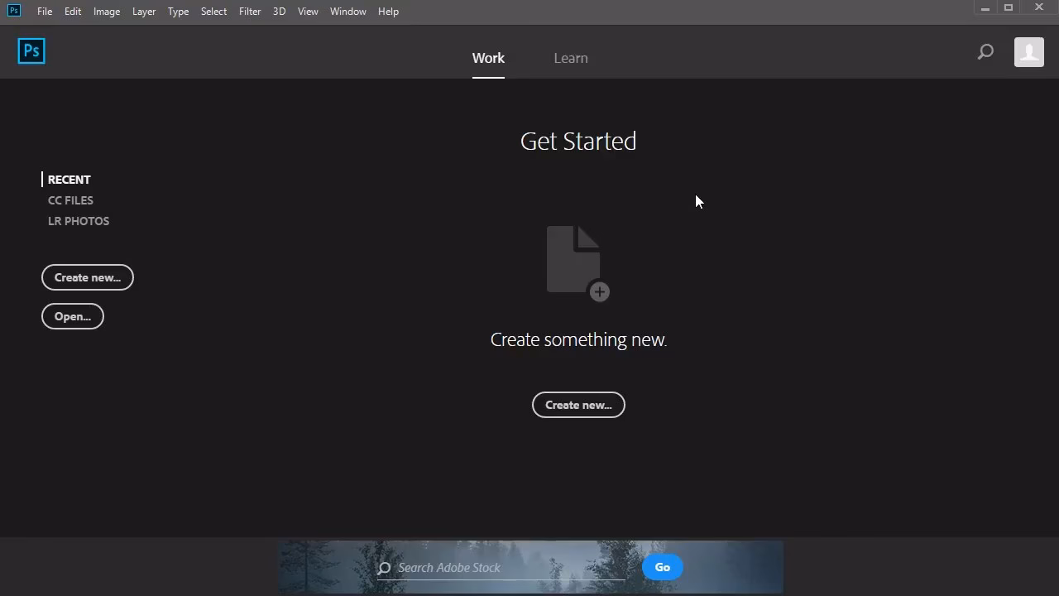Click the Open... button
The image size is (1059, 596).
point(72,316)
